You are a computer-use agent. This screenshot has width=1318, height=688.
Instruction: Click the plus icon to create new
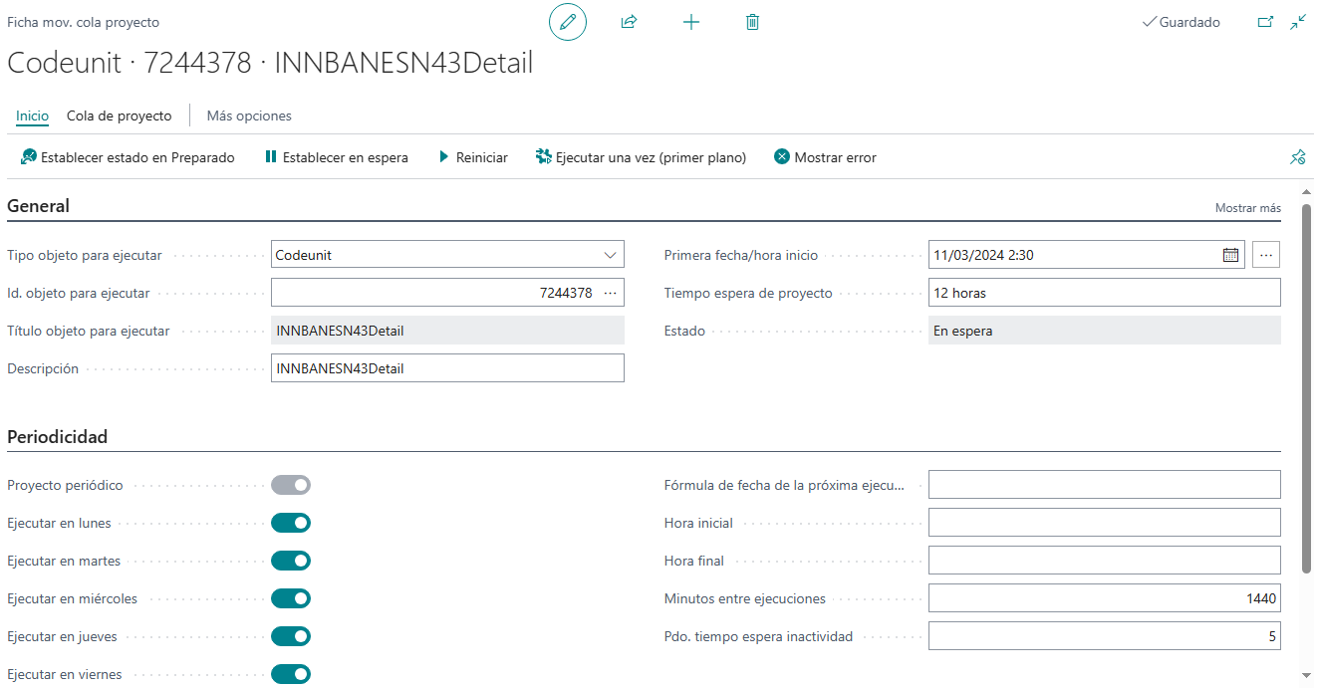[691, 22]
